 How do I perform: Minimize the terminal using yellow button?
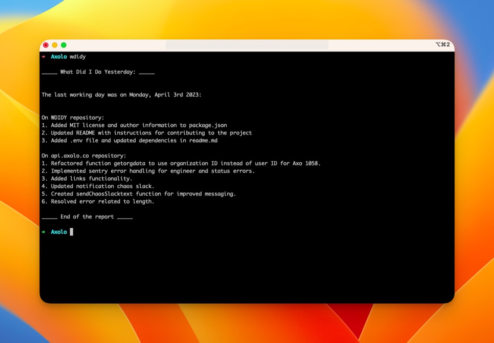pyautogui.click(x=55, y=45)
